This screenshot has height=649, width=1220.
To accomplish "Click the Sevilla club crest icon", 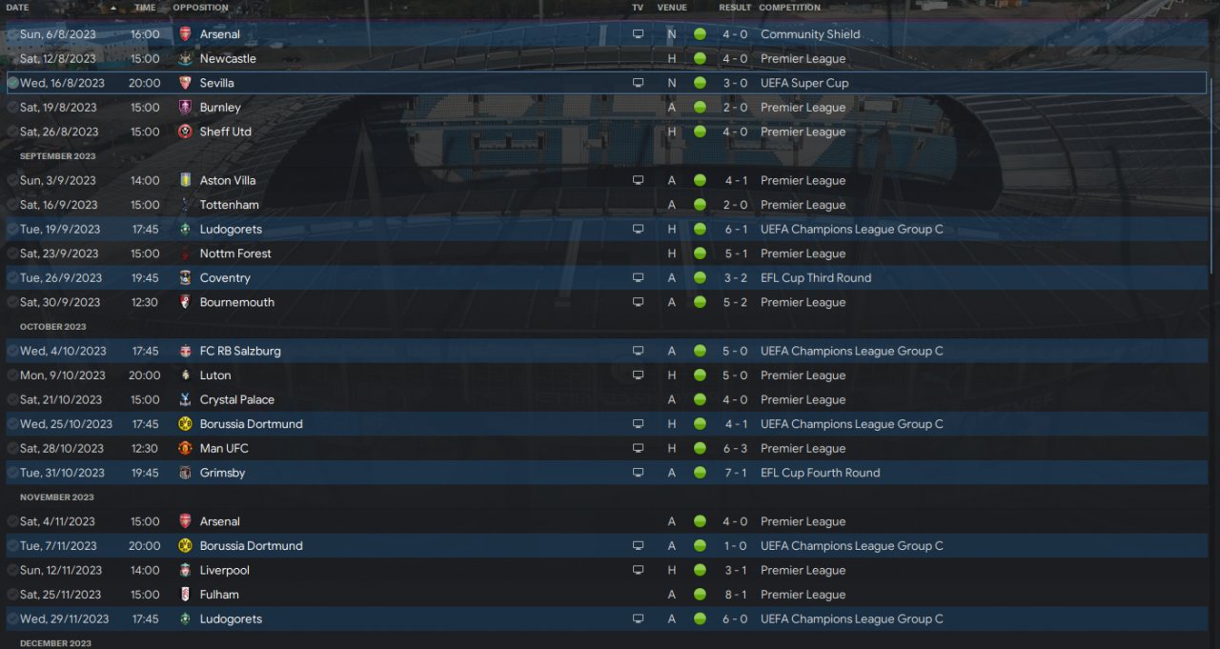I will tap(185, 83).
